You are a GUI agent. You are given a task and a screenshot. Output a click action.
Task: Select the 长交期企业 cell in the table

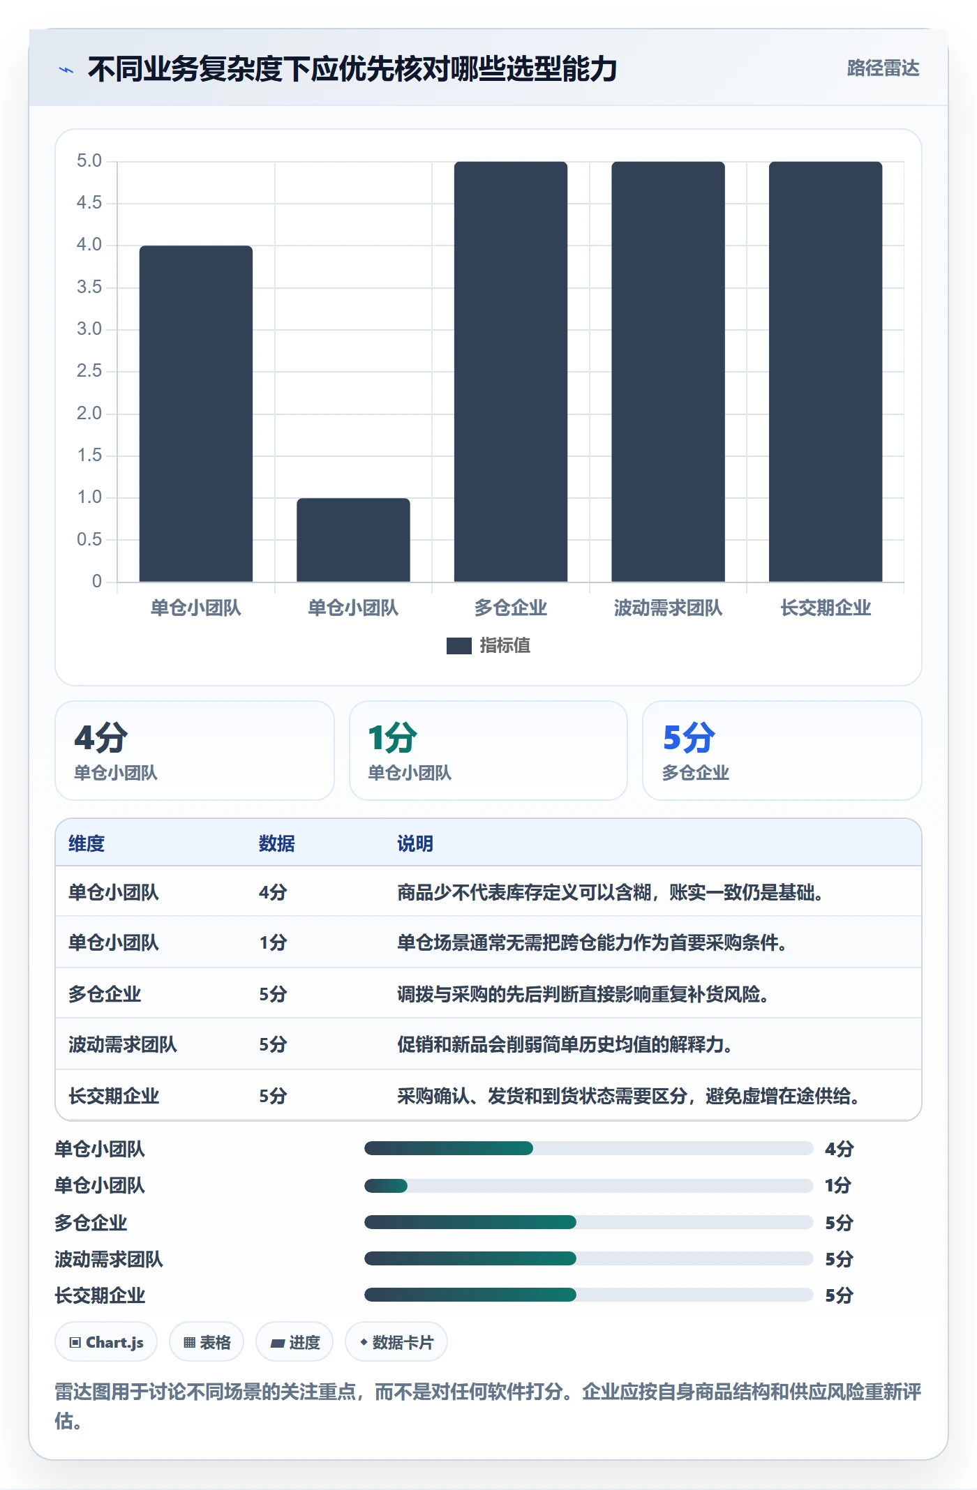point(114,1096)
